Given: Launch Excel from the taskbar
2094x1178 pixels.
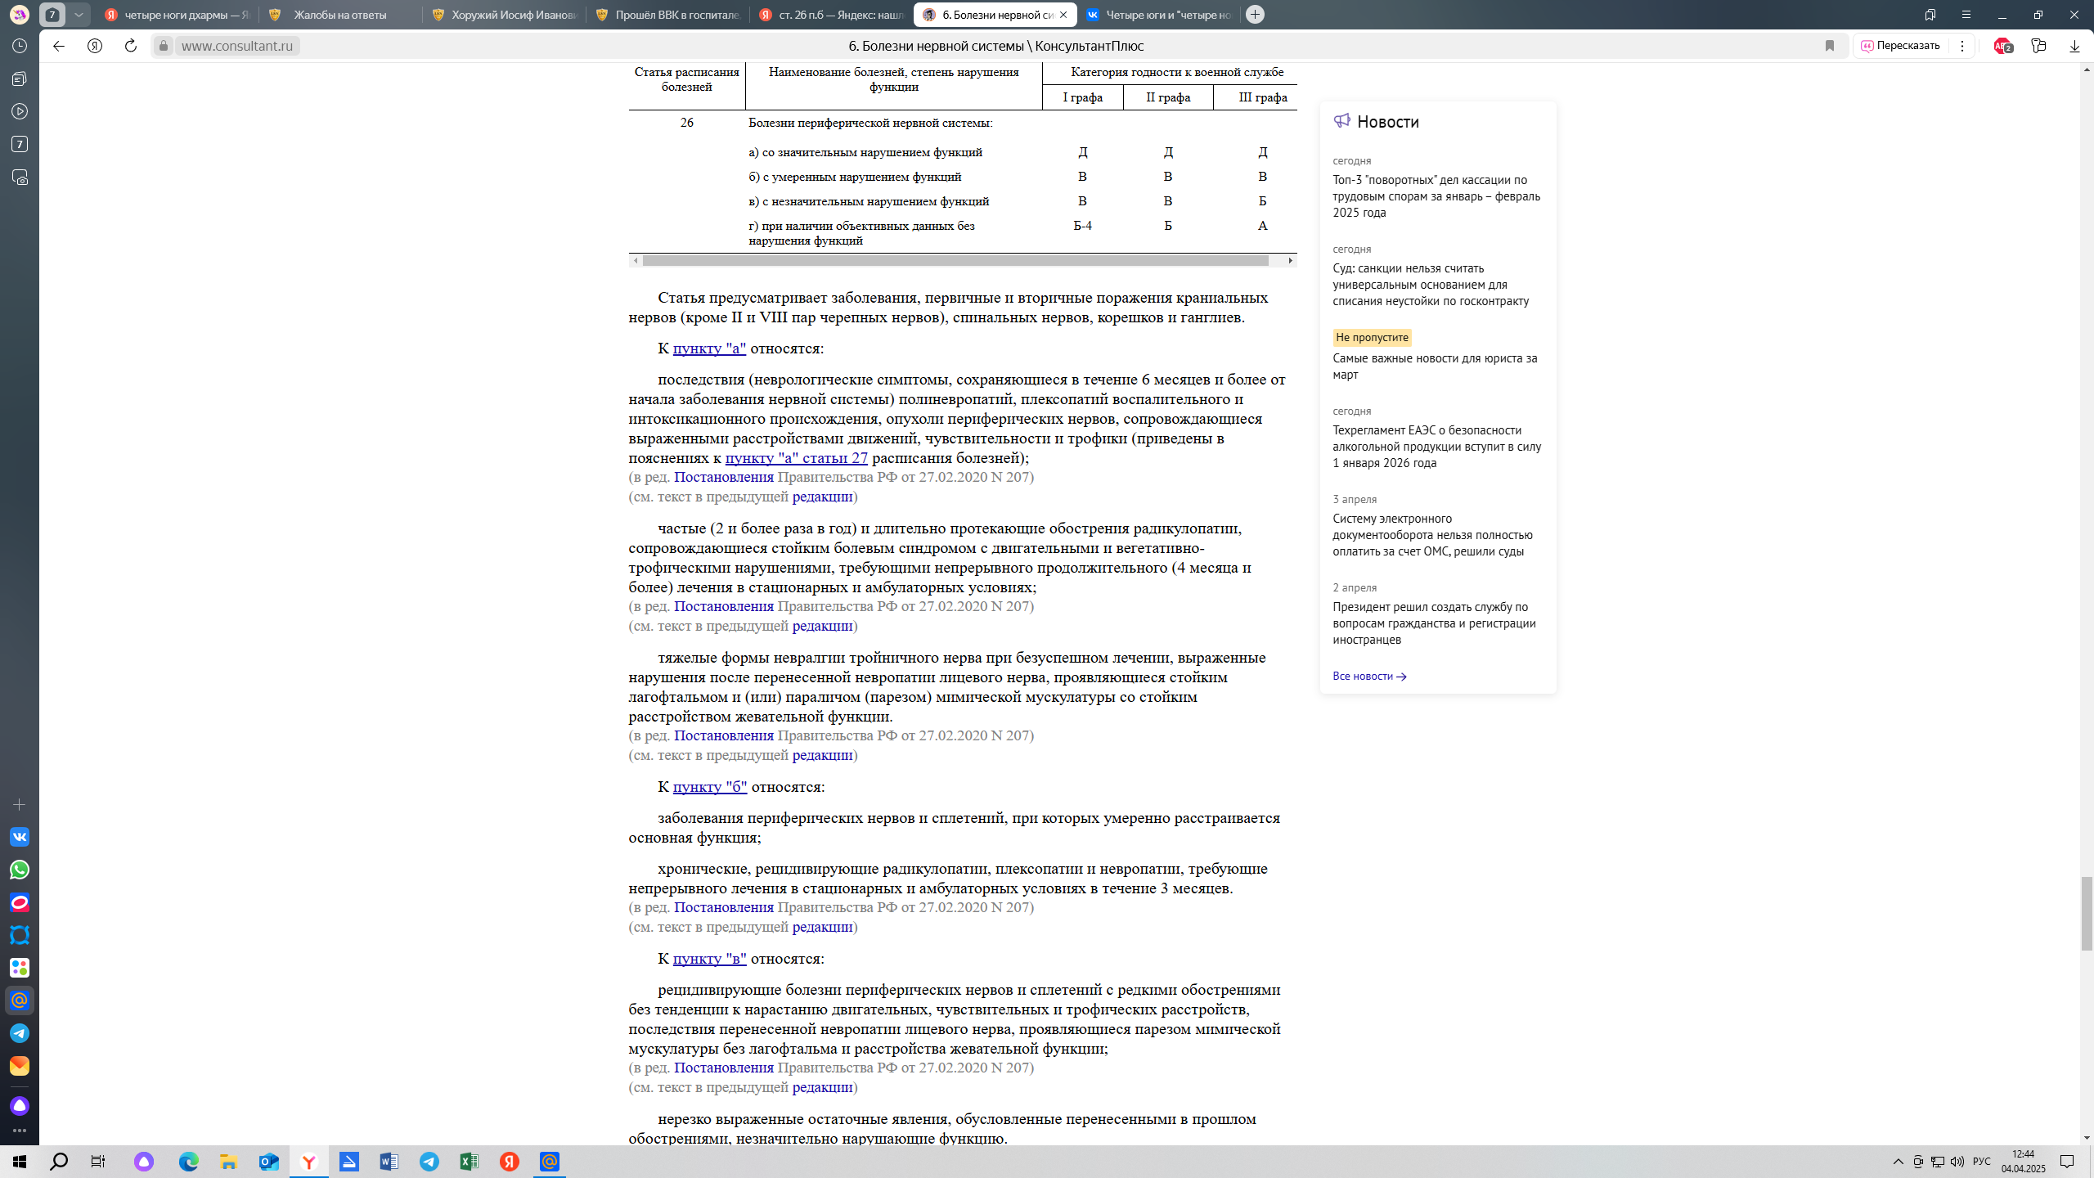Looking at the screenshot, I should [470, 1162].
